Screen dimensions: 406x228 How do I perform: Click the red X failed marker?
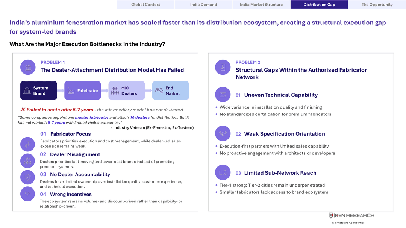pyautogui.click(x=23, y=109)
